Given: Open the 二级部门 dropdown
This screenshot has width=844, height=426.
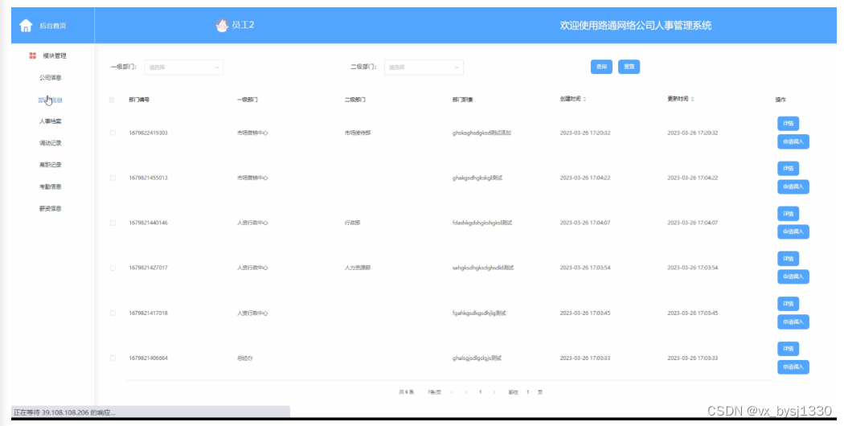Looking at the screenshot, I should tap(424, 68).
